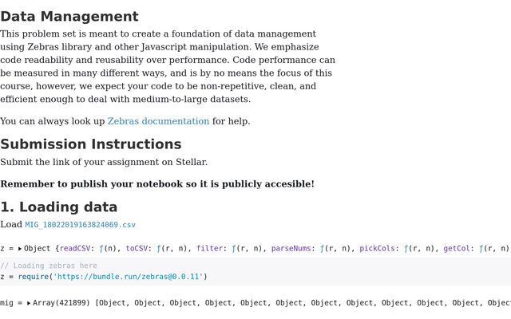The width and height of the screenshot is (511, 319).
Task: Click the parseNums function in z output
Action: click(291, 249)
